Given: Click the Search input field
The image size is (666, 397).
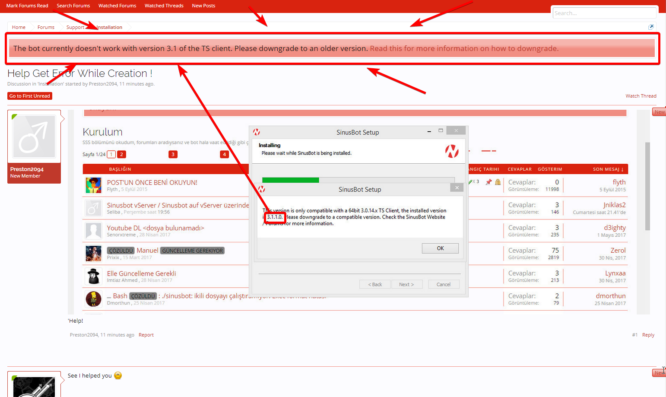Looking at the screenshot, I should pos(604,13).
